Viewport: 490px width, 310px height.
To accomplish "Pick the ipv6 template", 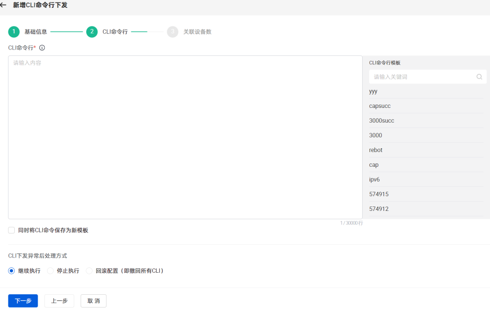I will click(x=374, y=180).
